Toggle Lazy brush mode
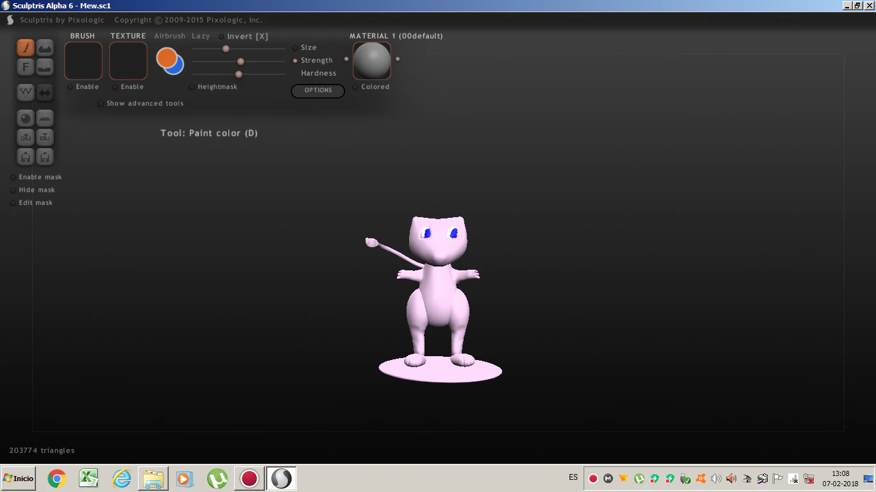The image size is (876, 492). pos(201,36)
